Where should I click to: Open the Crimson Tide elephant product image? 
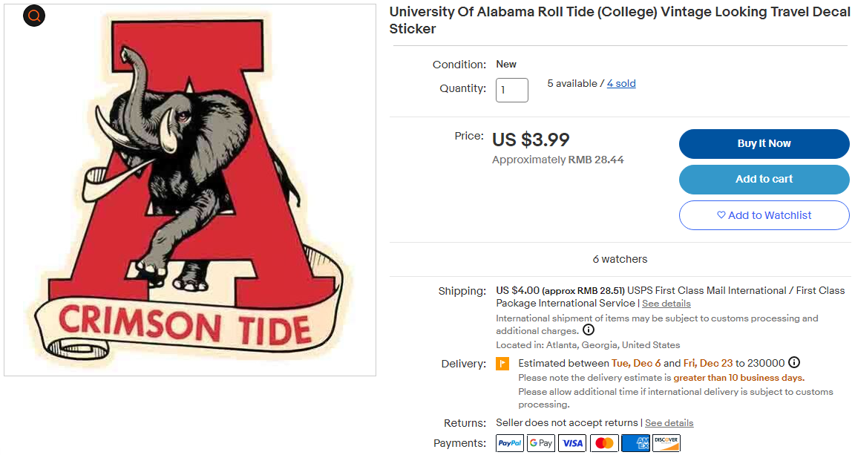pyautogui.click(x=190, y=190)
